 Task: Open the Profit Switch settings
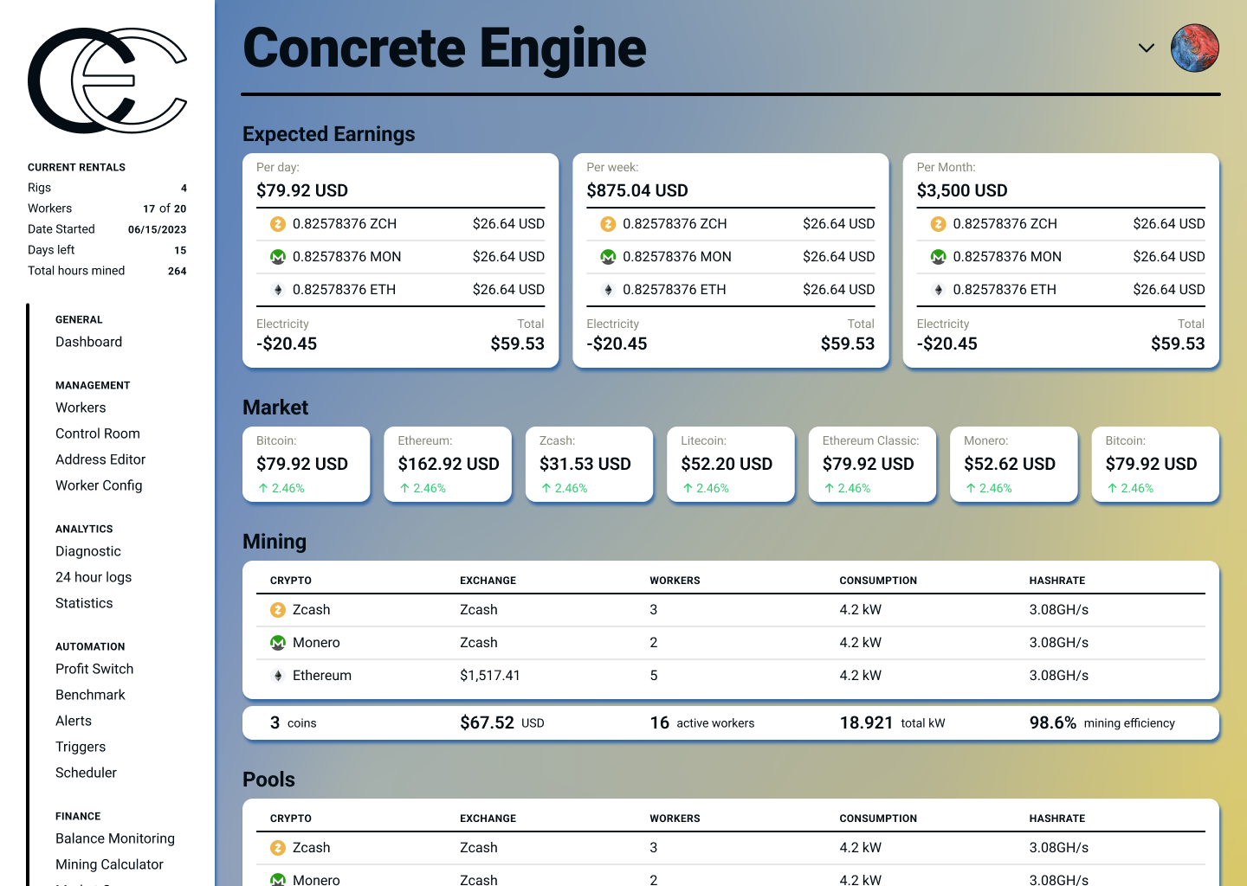(x=94, y=669)
